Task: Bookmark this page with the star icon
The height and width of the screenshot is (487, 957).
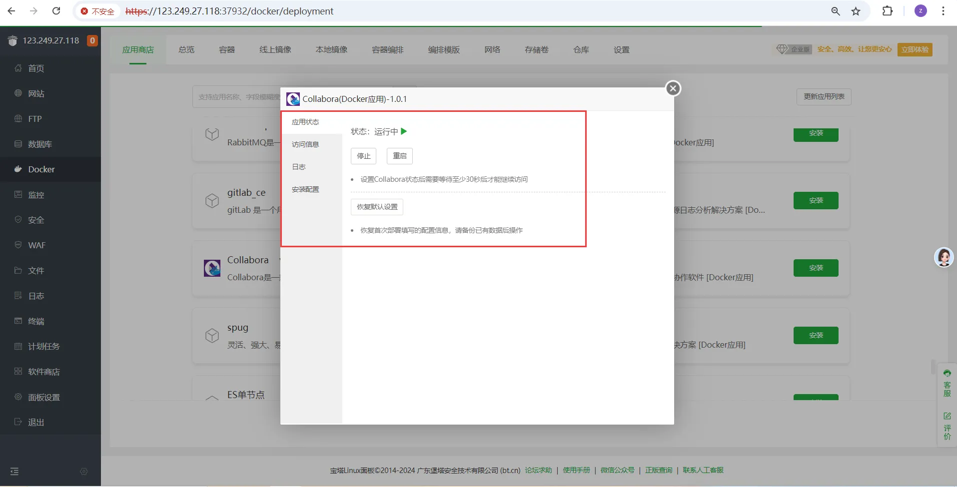Action: pos(856,11)
